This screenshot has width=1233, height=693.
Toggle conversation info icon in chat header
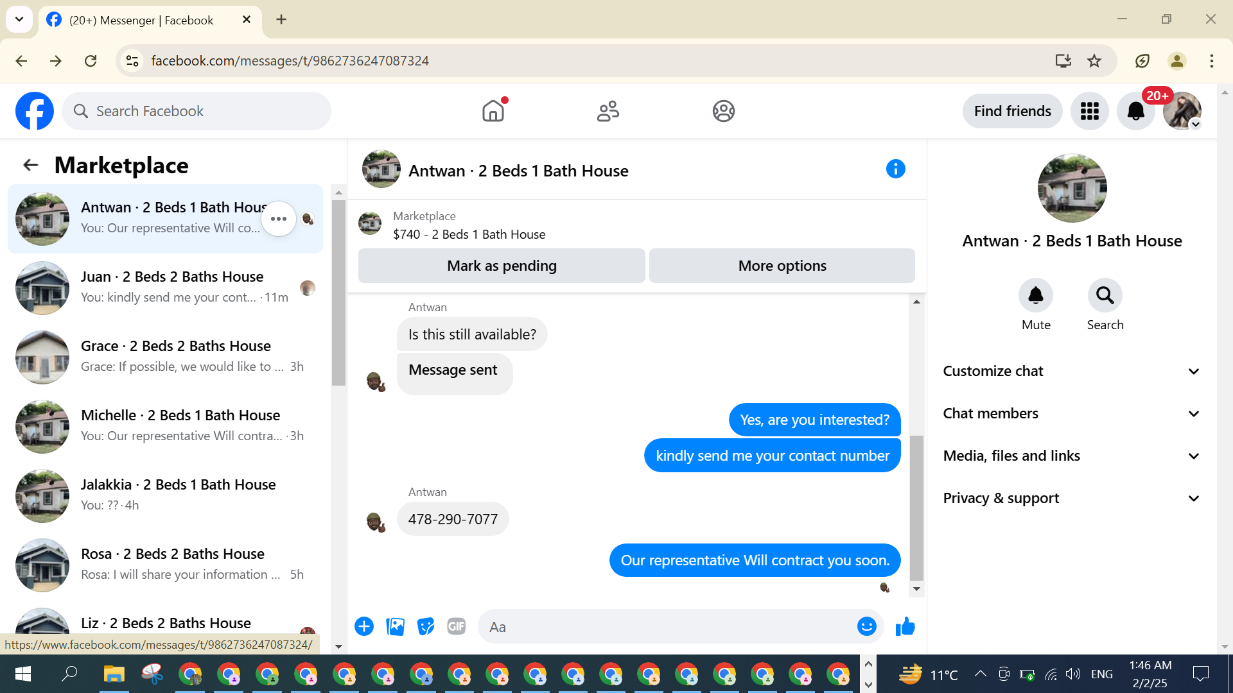tap(895, 169)
